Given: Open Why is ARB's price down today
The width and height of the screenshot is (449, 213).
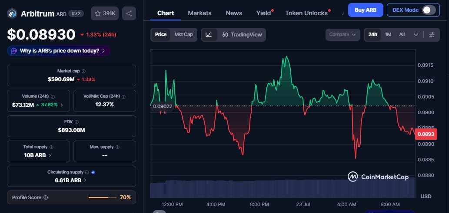Looking at the screenshot, I should (59, 51).
